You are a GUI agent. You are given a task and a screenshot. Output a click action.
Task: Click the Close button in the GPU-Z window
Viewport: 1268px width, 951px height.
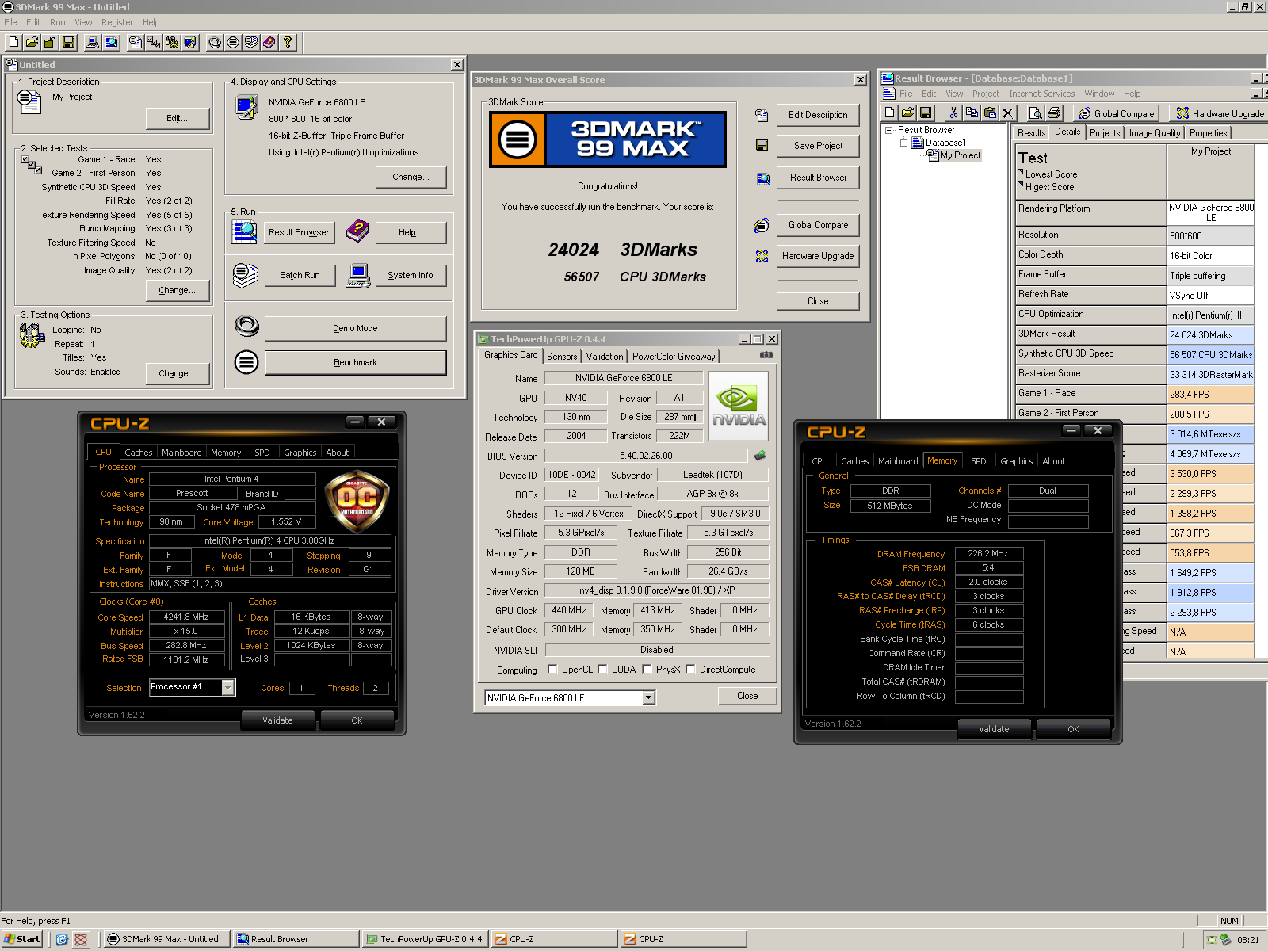click(x=747, y=696)
